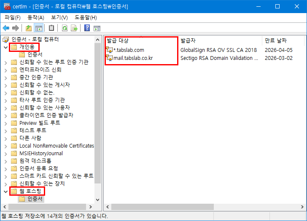This screenshot has height=221, width=307.
Task: Select mail.tabslab.co.kr certificate icon
Action: (x=109, y=58)
